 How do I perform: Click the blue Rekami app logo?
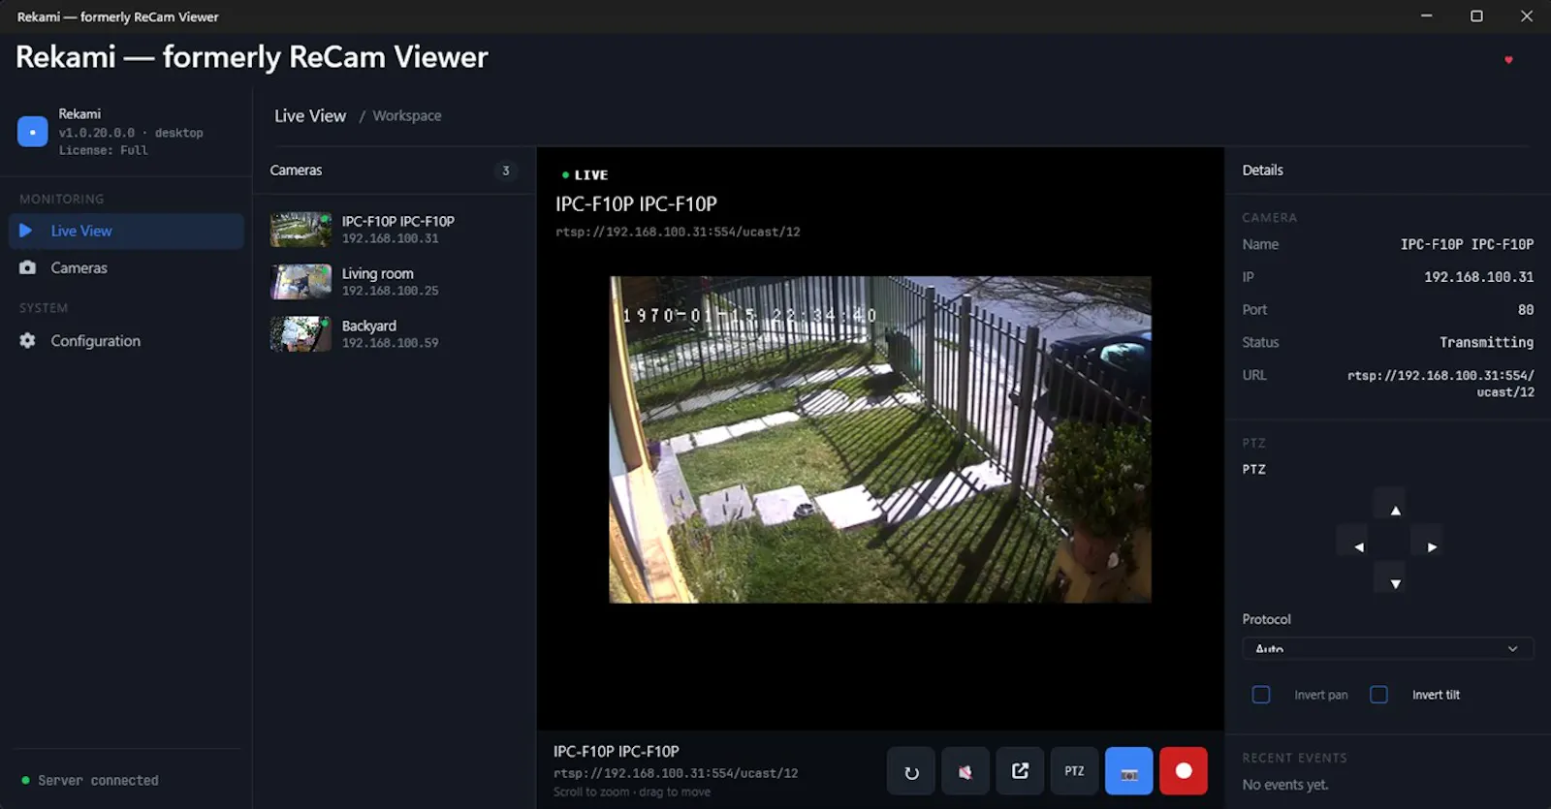(x=32, y=132)
